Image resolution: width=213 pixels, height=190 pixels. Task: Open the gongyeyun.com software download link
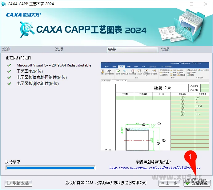tap(155, 168)
